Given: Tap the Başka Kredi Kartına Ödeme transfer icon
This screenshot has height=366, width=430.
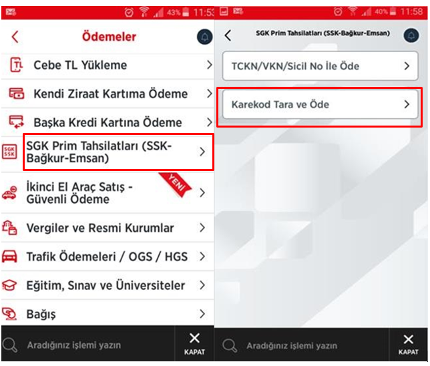Looking at the screenshot, I should pos(17,122).
